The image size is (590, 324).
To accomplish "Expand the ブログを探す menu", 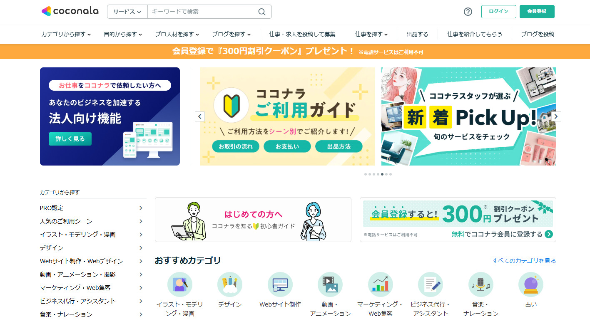I will click(x=231, y=34).
